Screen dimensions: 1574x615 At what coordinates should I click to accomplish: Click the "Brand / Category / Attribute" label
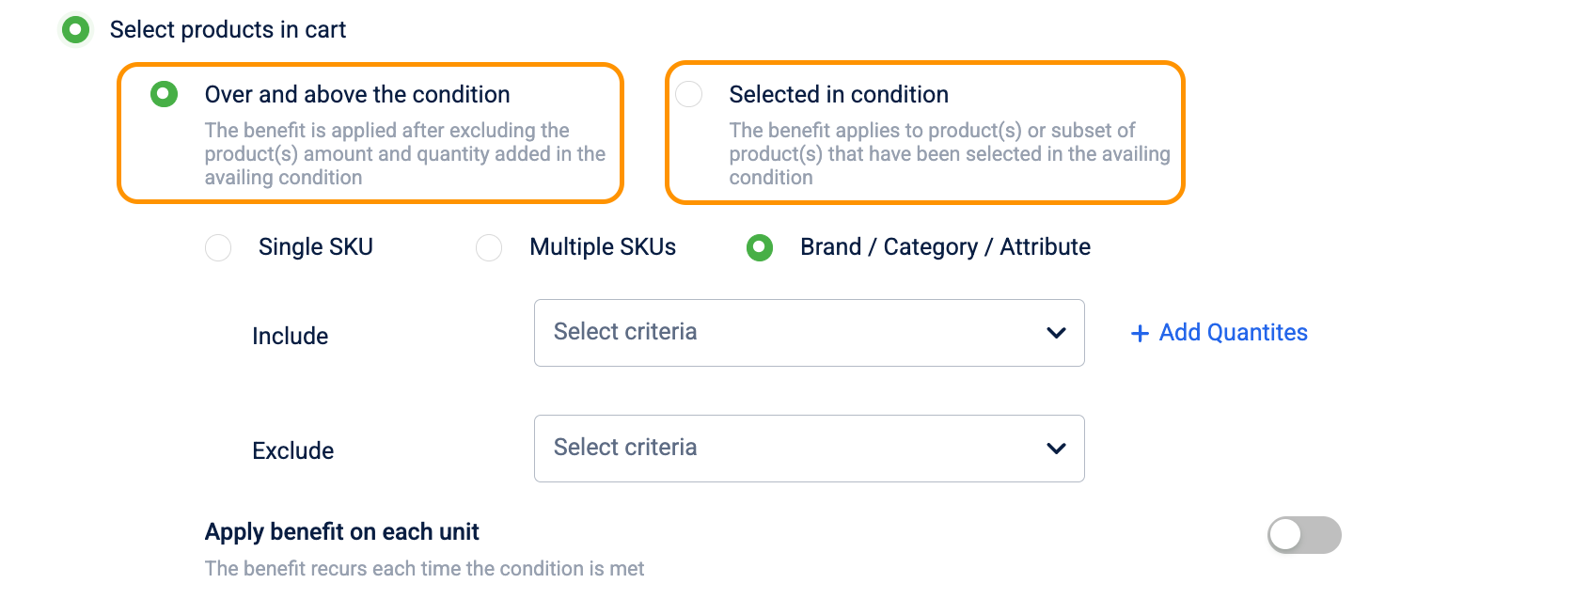945,247
